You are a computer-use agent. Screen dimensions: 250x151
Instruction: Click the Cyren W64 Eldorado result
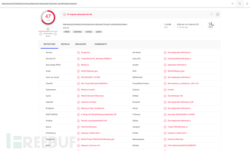point(92,96)
